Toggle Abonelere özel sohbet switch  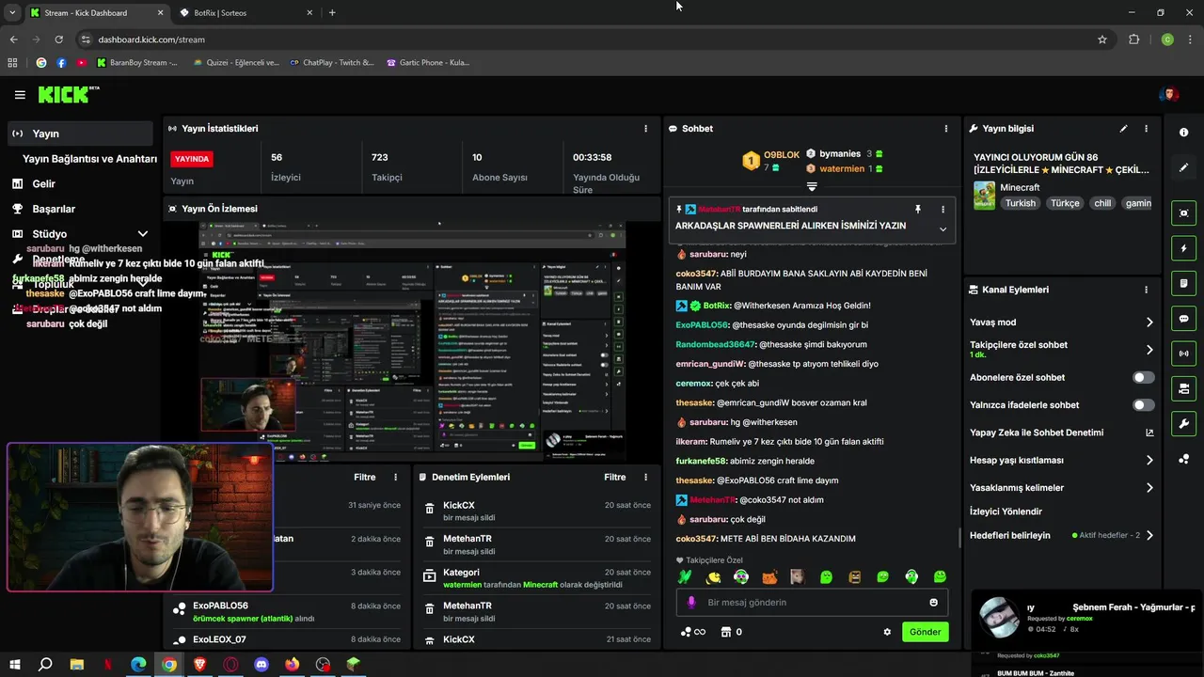1143,377
